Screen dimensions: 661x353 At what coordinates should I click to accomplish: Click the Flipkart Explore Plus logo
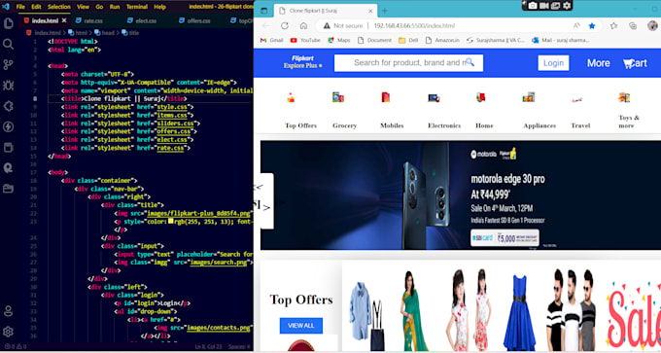pyautogui.click(x=302, y=62)
